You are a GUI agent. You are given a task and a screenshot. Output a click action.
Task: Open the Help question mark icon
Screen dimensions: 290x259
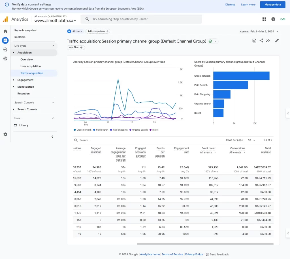point(273,19)
